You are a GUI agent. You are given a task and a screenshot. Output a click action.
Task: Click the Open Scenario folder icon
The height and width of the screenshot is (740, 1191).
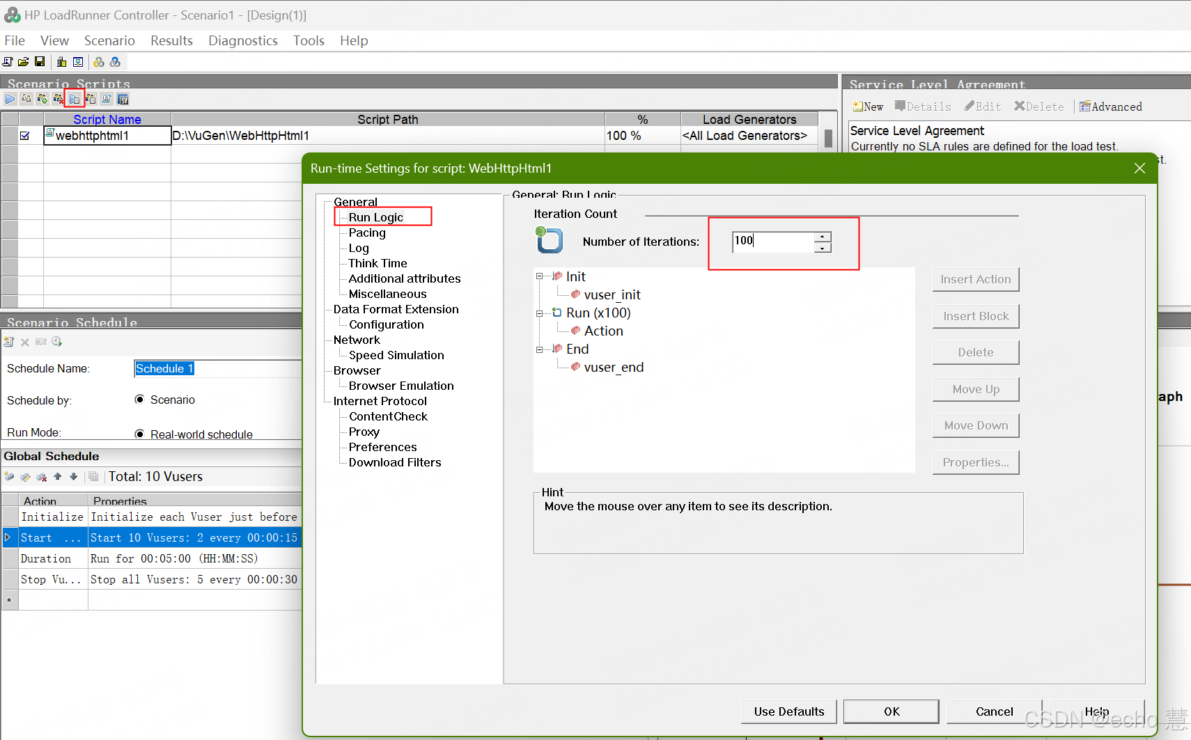click(x=24, y=62)
